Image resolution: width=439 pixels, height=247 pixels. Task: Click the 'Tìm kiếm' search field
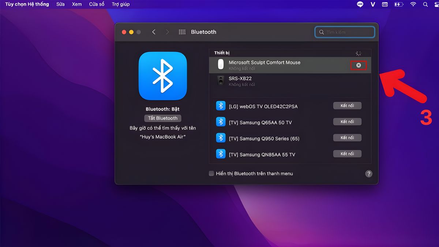click(x=348, y=32)
